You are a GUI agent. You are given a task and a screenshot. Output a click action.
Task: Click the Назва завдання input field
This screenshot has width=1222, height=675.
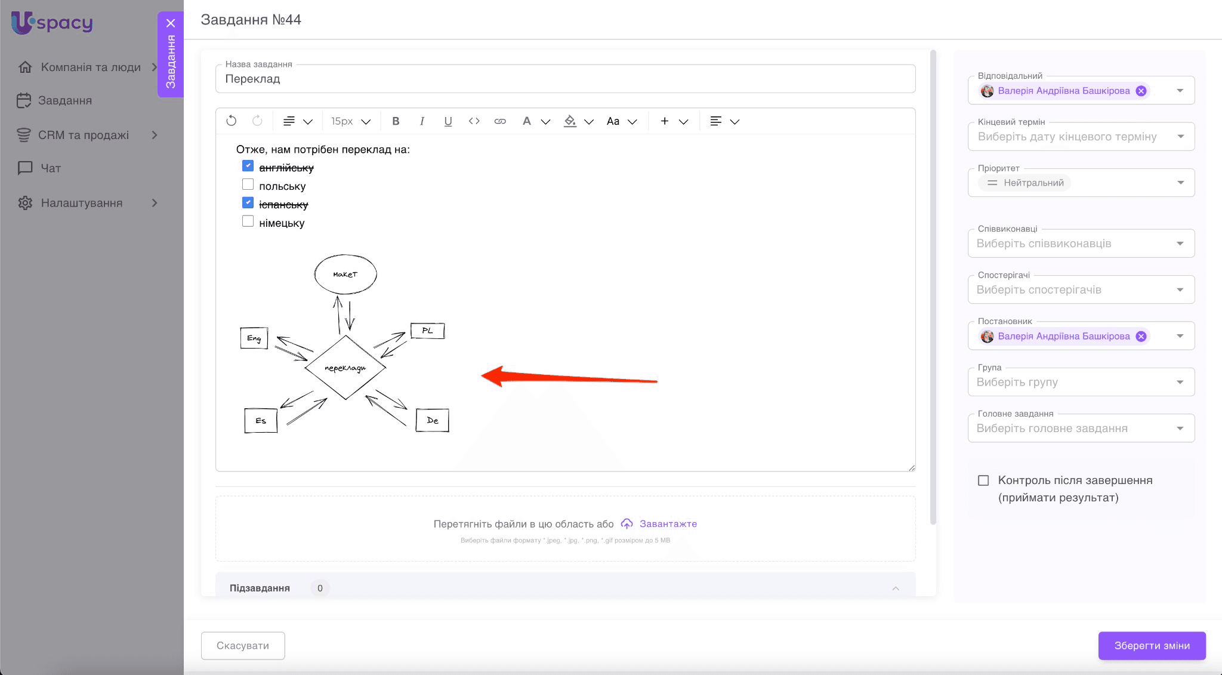click(x=564, y=79)
